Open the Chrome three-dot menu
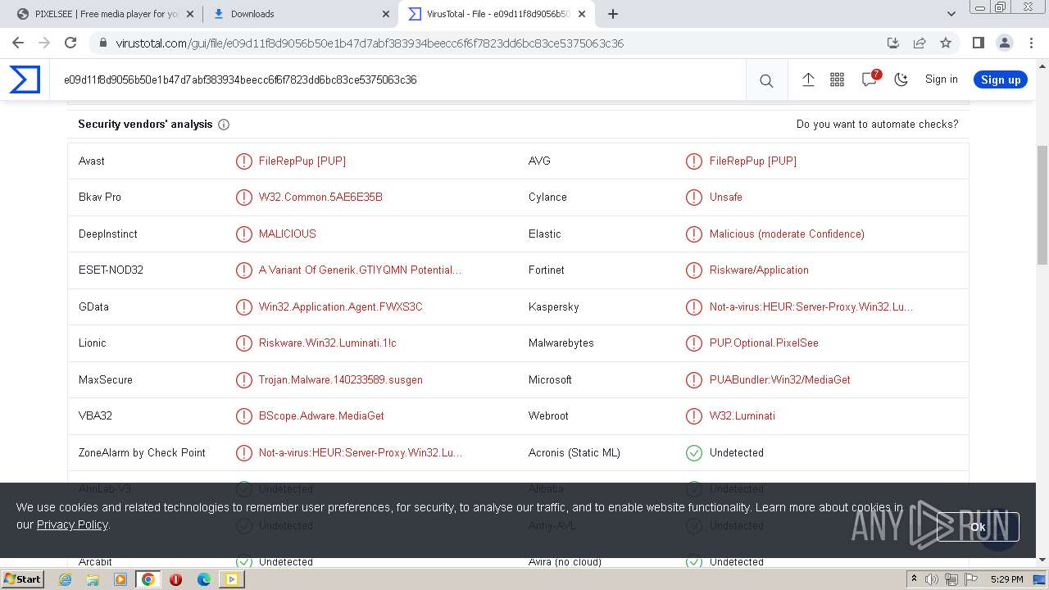1049x590 pixels. click(1030, 43)
